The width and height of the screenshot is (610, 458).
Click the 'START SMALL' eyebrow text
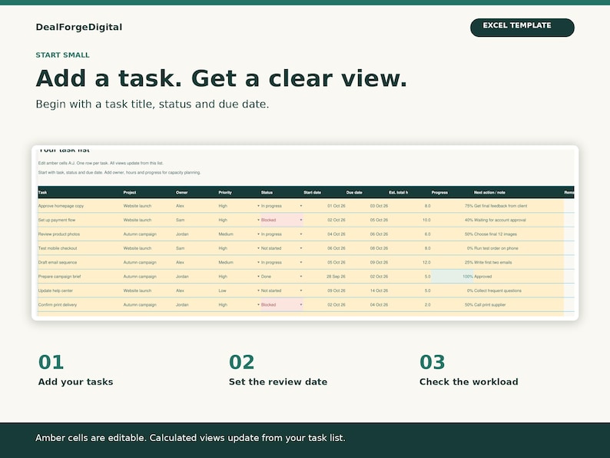[63, 55]
